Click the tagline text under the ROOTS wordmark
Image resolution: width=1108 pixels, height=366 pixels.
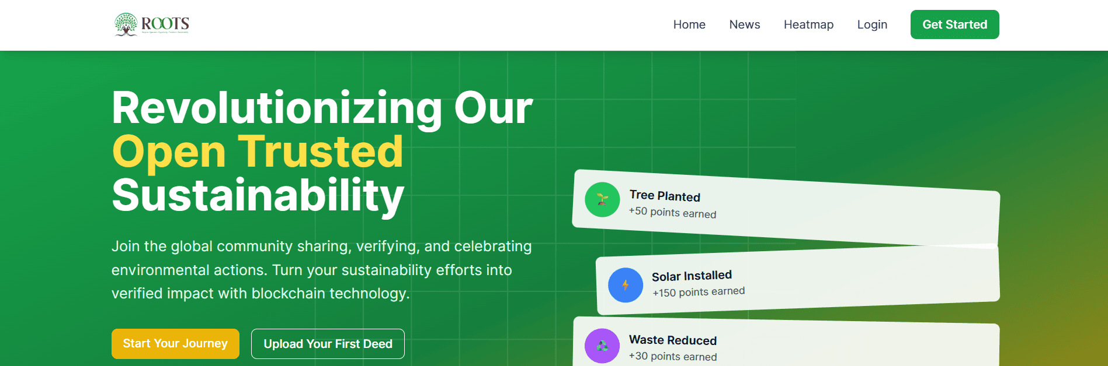coord(165,33)
